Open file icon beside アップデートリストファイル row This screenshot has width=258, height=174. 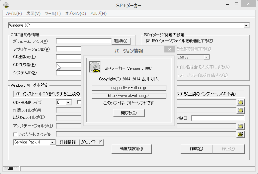point(240,134)
